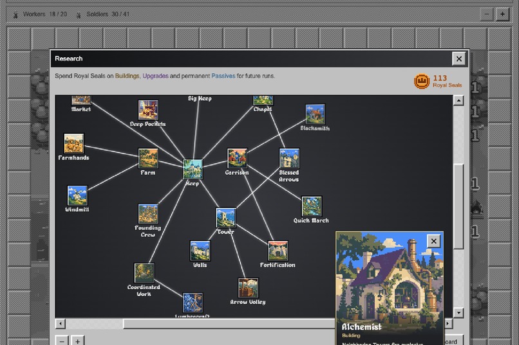Click the Workers icon in top bar
Image resolution: width=519 pixels, height=345 pixels.
tap(15, 15)
